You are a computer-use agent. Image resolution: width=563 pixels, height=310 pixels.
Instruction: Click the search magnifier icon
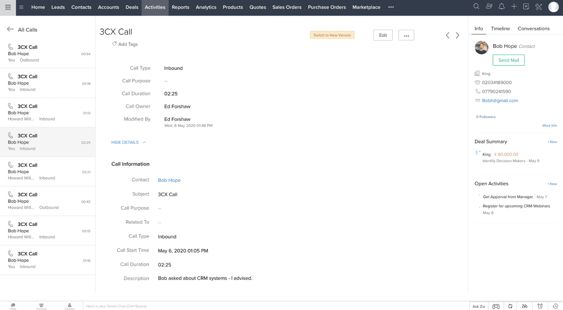click(476, 7)
